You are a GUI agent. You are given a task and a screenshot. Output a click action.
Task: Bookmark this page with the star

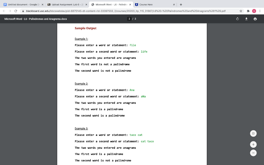[241, 11]
